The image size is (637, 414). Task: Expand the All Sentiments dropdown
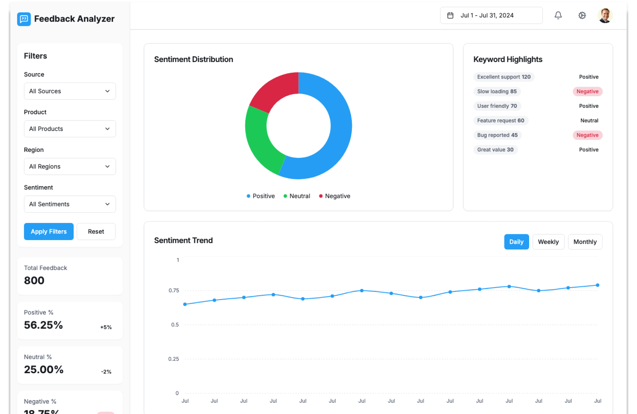coord(70,204)
